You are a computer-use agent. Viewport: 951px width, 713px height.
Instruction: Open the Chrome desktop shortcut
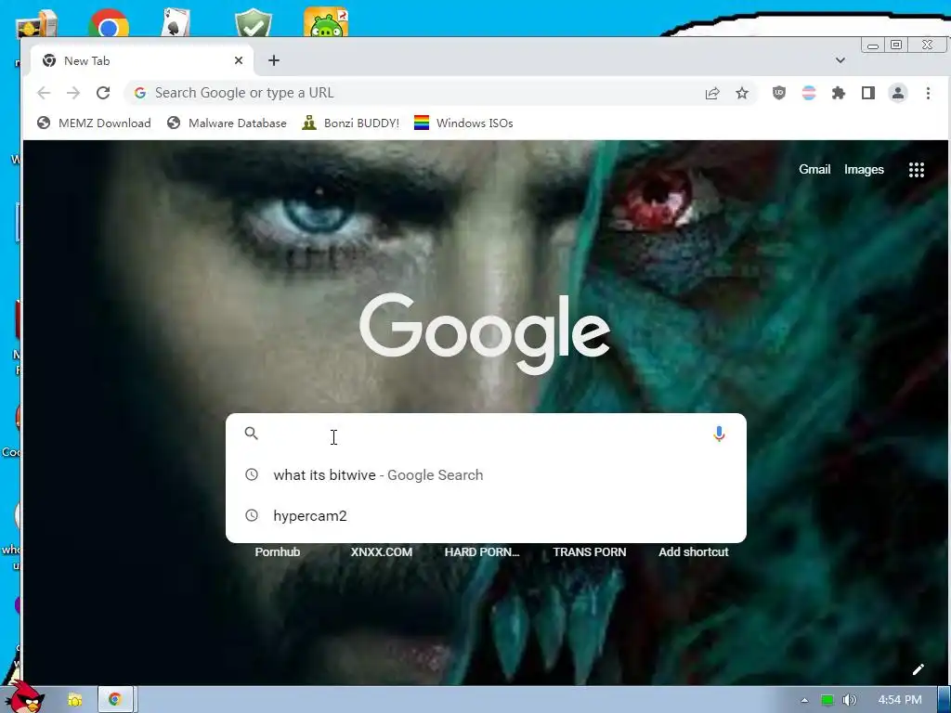click(109, 23)
